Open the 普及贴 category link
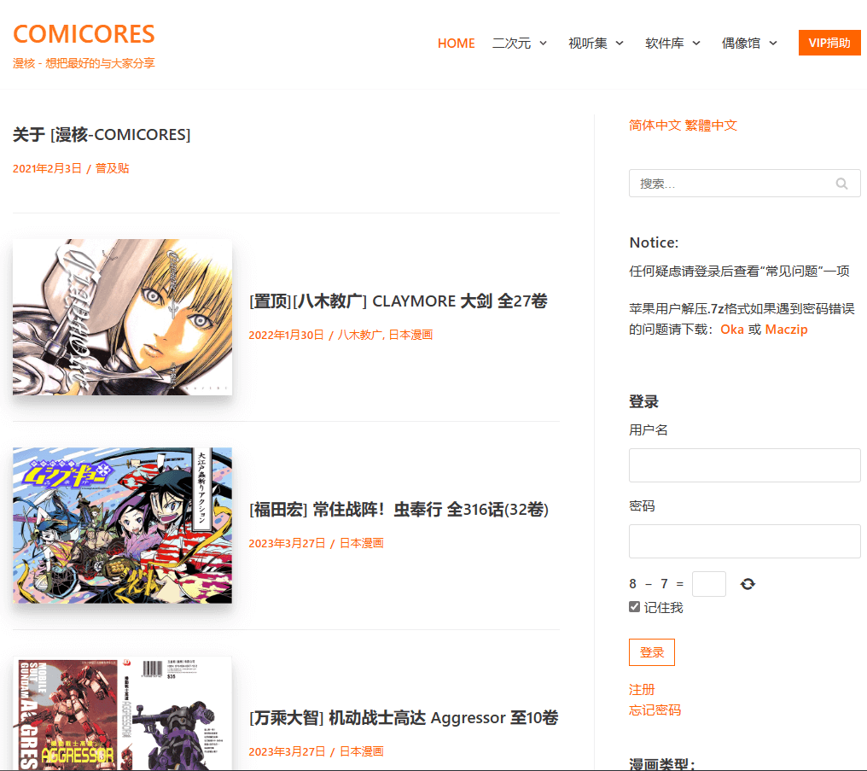The image size is (867, 771). (x=113, y=169)
